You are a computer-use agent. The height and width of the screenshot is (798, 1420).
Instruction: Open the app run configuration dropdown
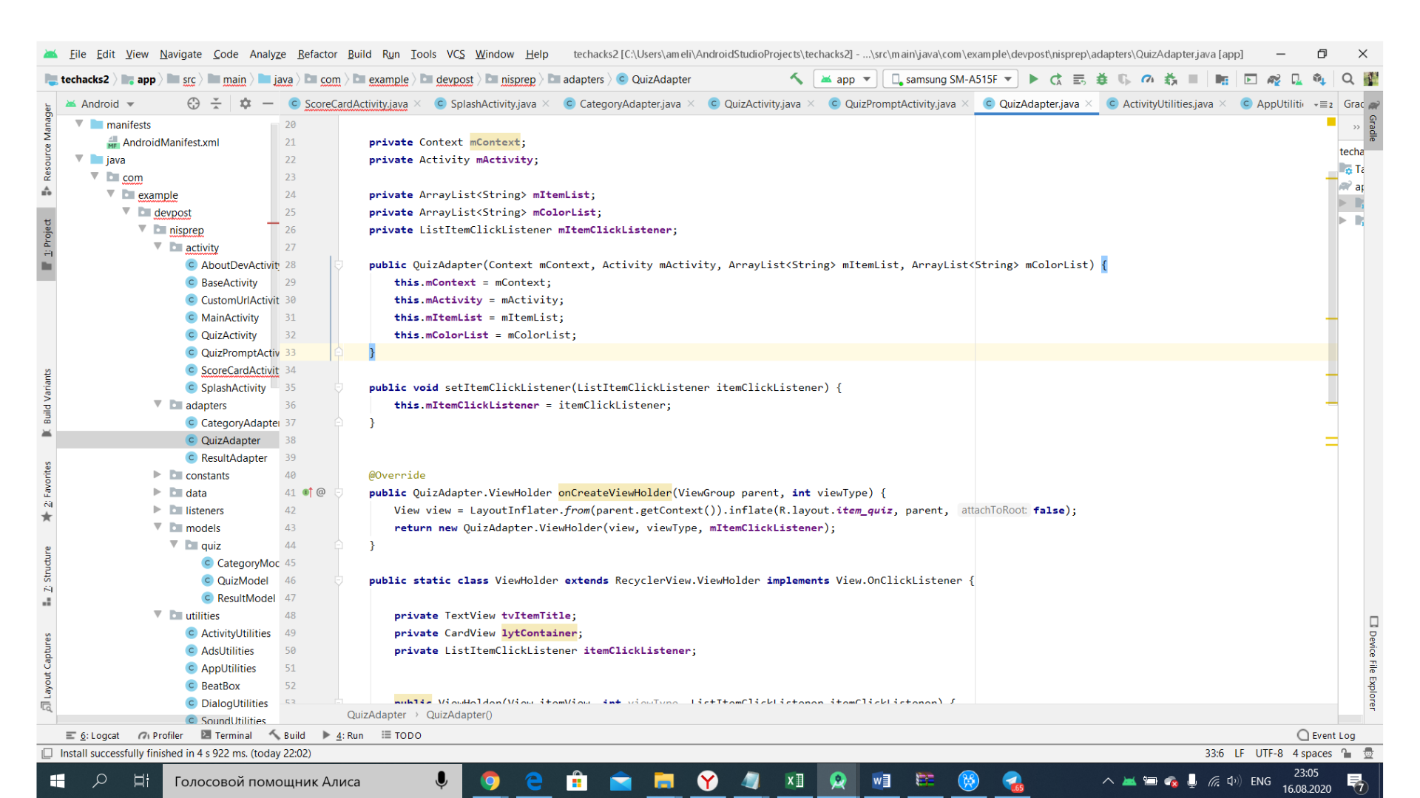coord(845,79)
